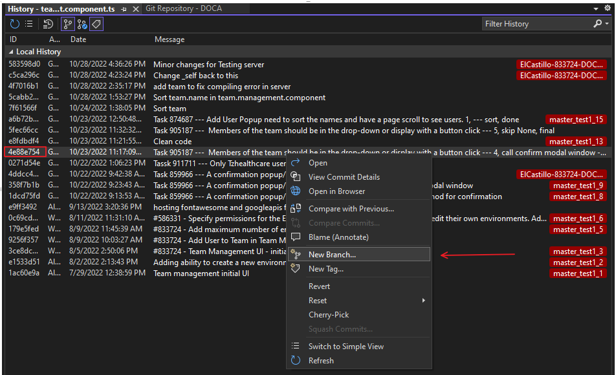This screenshot has width=616, height=375.
Task: Click the master_test1_1 branch label
Action: 578,273
